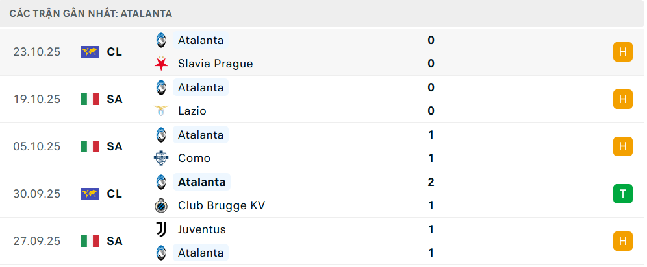This screenshot has height=267, width=647.
Task: Click the Champions League flag on 30.09.25
Action: click(90, 194)
